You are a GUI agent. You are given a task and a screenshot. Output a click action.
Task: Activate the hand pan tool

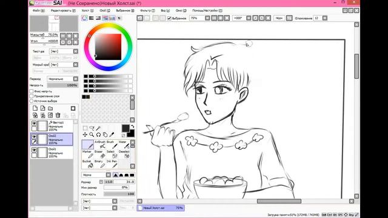[x=105, y=134]
